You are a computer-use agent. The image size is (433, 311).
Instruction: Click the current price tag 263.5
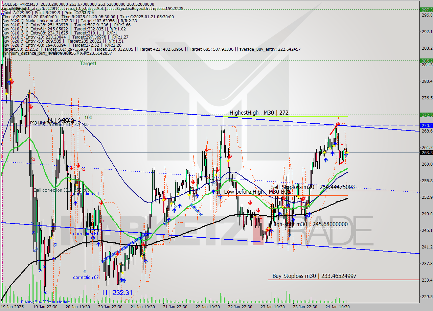427,152
